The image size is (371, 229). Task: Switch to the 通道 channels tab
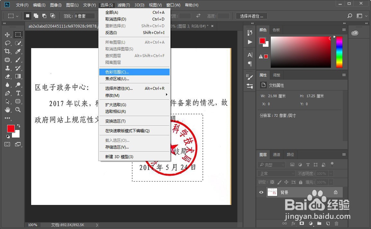click(276, 155)
